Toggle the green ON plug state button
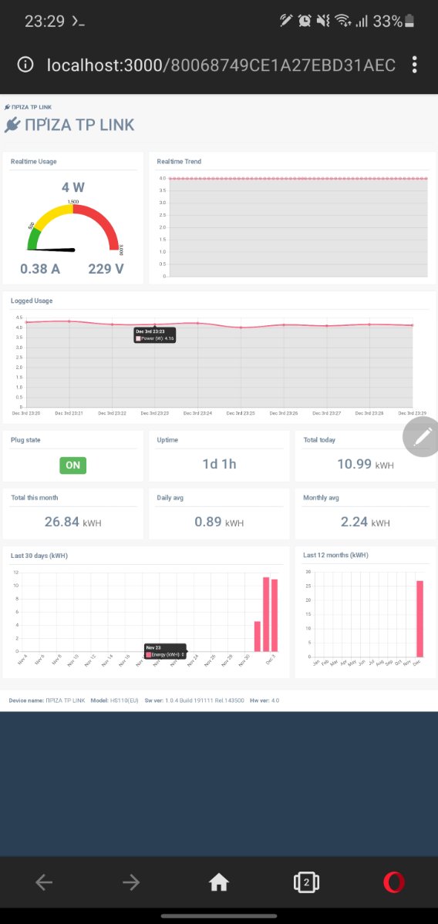The width and height of the screenshot is (438, 924). tap(73, 465)
